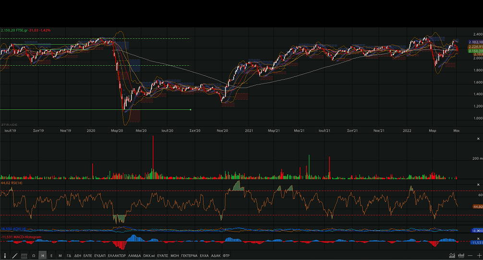This screenshot has width=483, height=260.
Task: Click the info icon in bottom toolbar
Action: (5, 256)
